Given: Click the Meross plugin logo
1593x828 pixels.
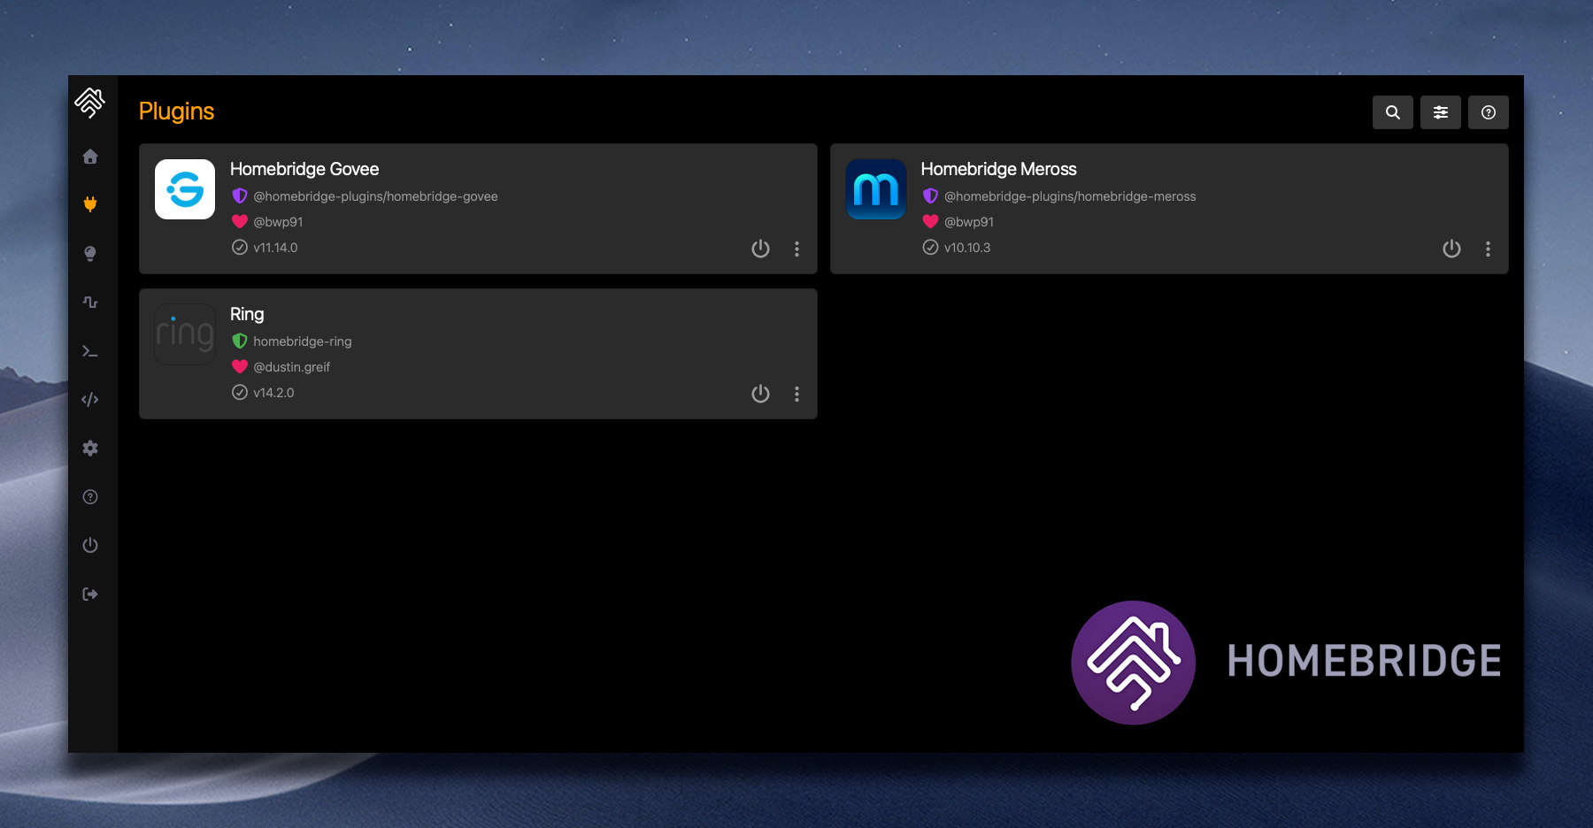Looking at the screenshot, I should (x=876, y=189).
